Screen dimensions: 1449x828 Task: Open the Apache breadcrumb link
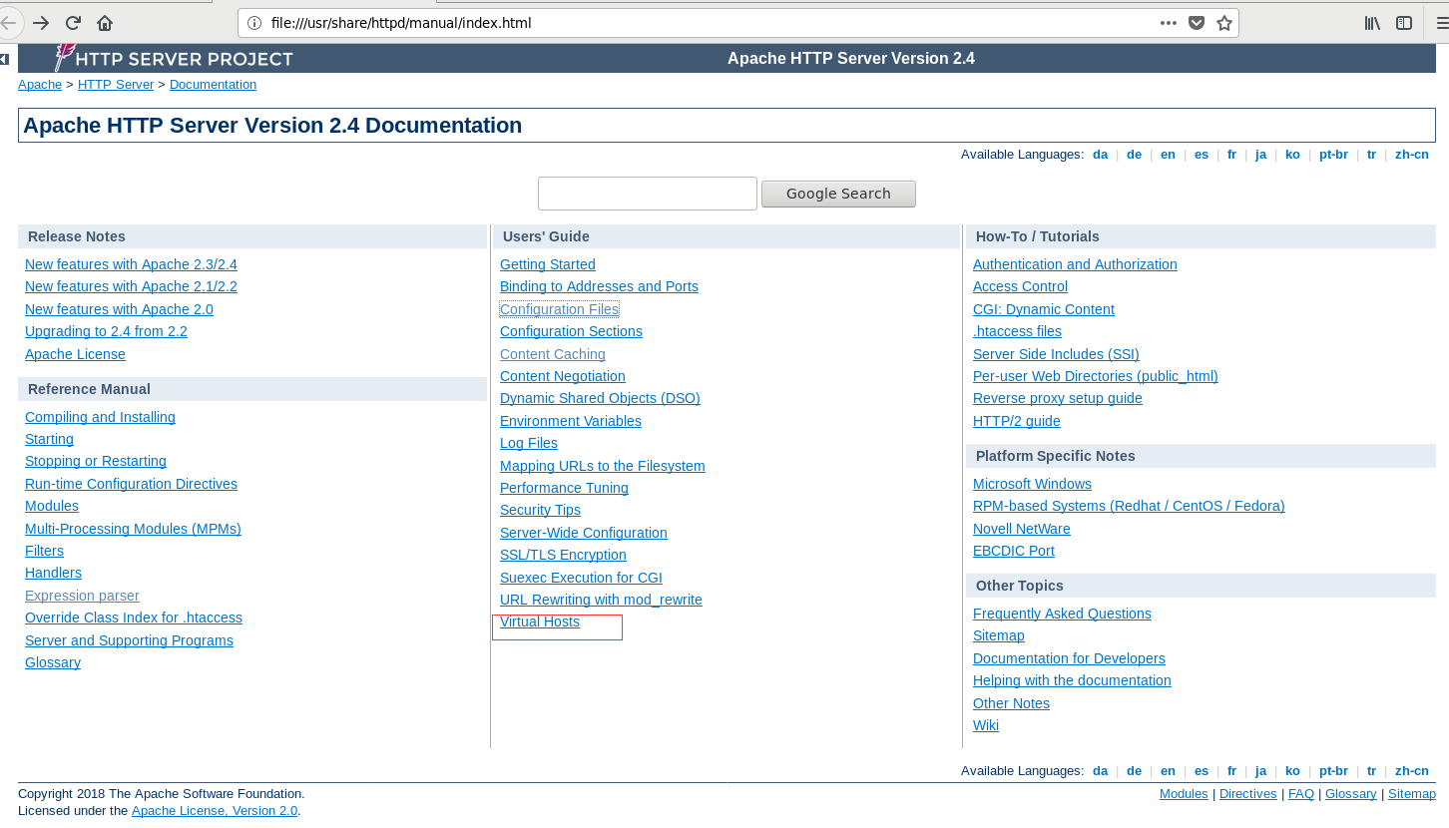tap(40, 85)
